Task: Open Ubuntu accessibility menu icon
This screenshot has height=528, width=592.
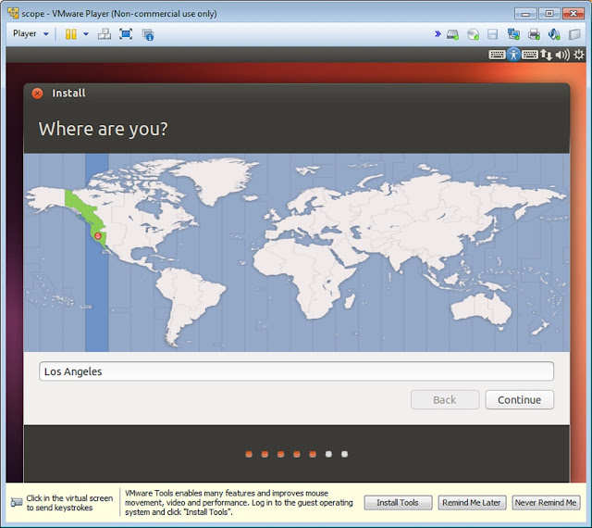Action: 513,55
